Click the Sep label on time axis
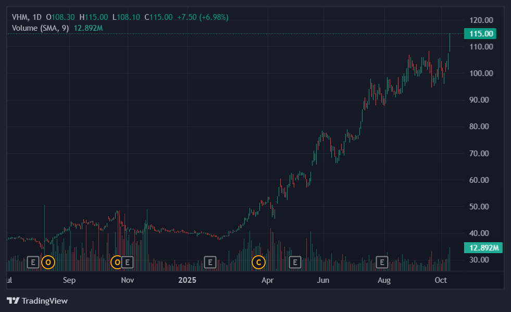The height and width of the screenshot is (312, 511). (69, 280)
